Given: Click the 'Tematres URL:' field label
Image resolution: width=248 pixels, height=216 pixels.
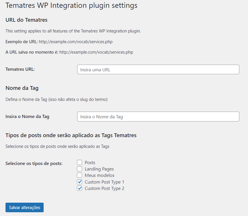Looking at the screenshot, I should (x=20, y=69).
